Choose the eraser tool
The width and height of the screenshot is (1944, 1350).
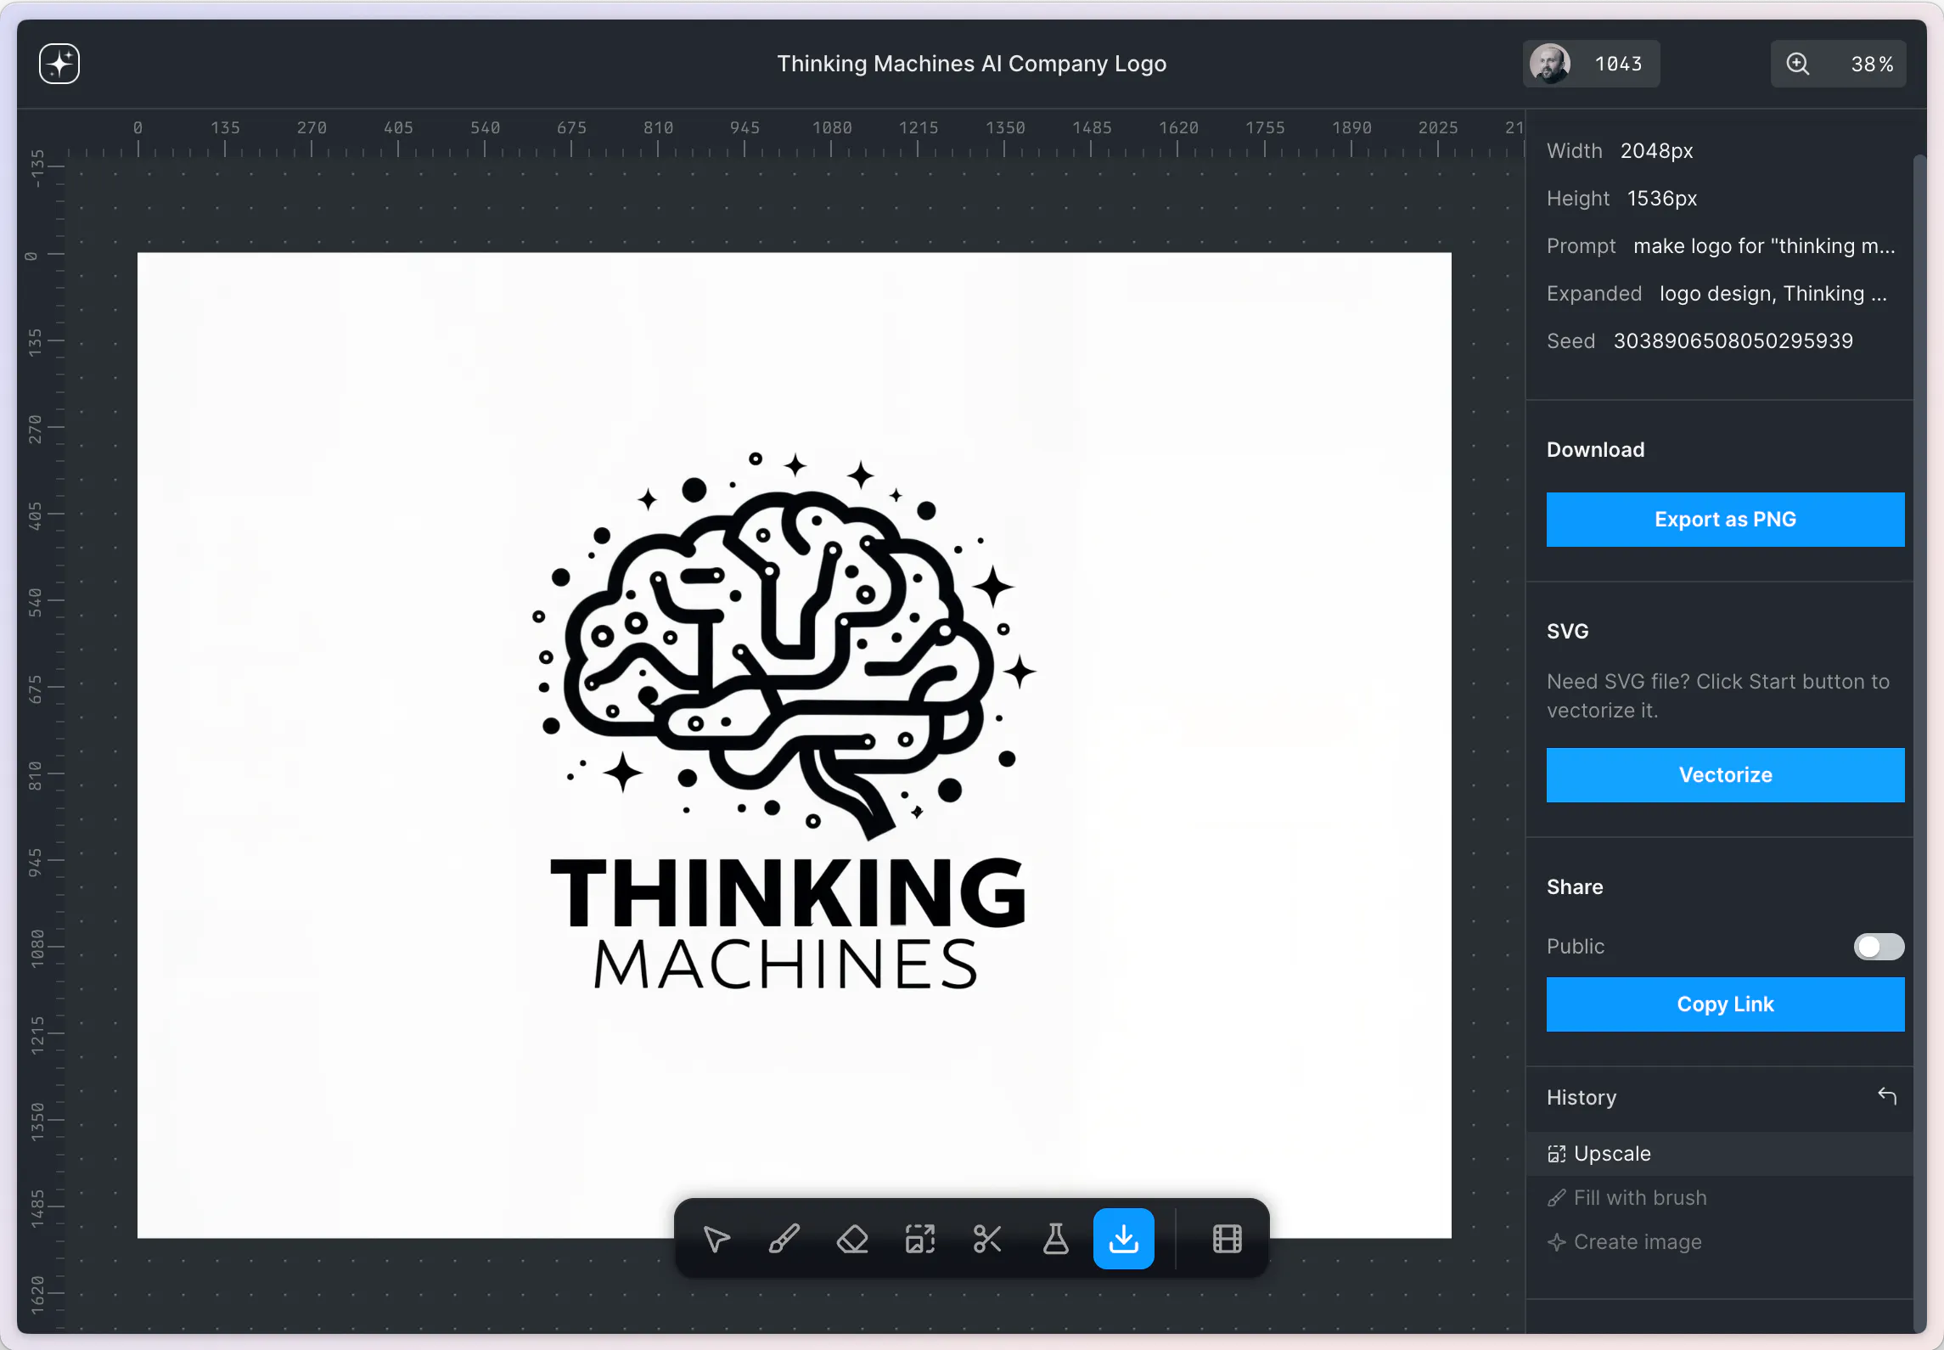click(x=852, y=1239)
